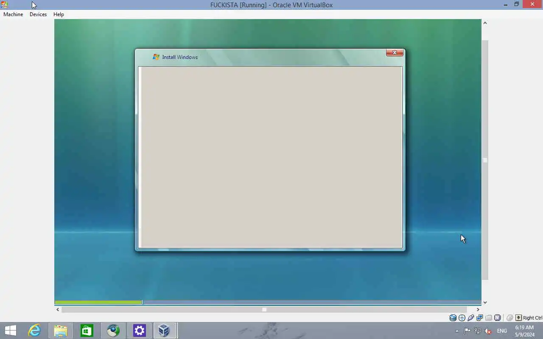Image resolution: width=543 pixels, height=339 pixels.
Task: Open the Windows Store taskbar icon
Action: click(x=87, y=331)
